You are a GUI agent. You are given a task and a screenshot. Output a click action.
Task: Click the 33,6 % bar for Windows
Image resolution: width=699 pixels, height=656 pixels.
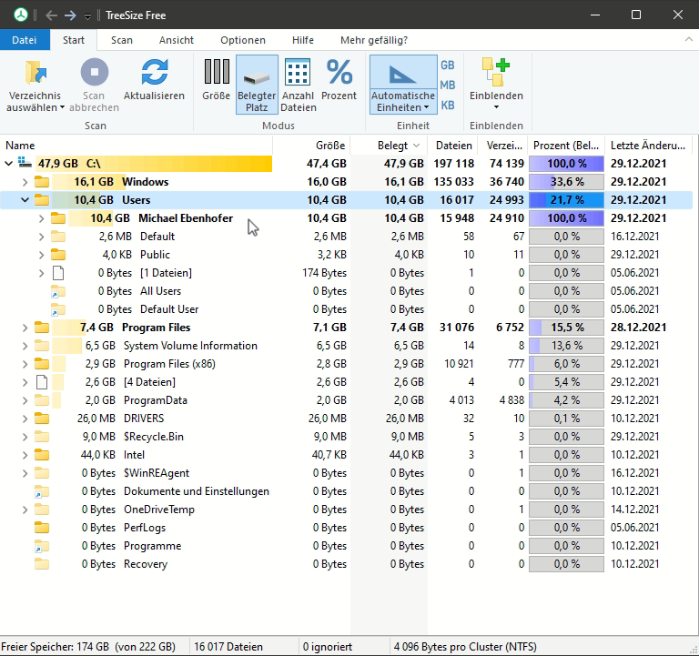566,182
